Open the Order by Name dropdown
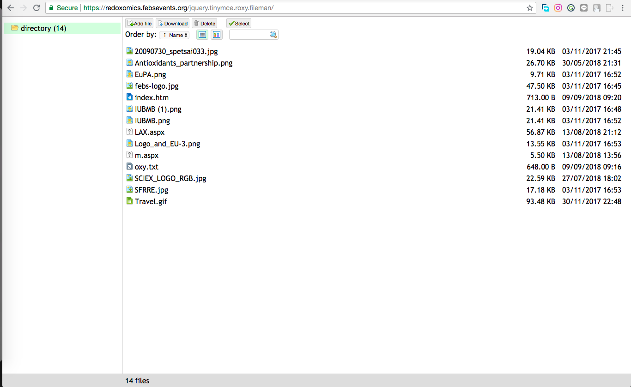This screenshot has height=387, width=631. click(x=174, y=35)
